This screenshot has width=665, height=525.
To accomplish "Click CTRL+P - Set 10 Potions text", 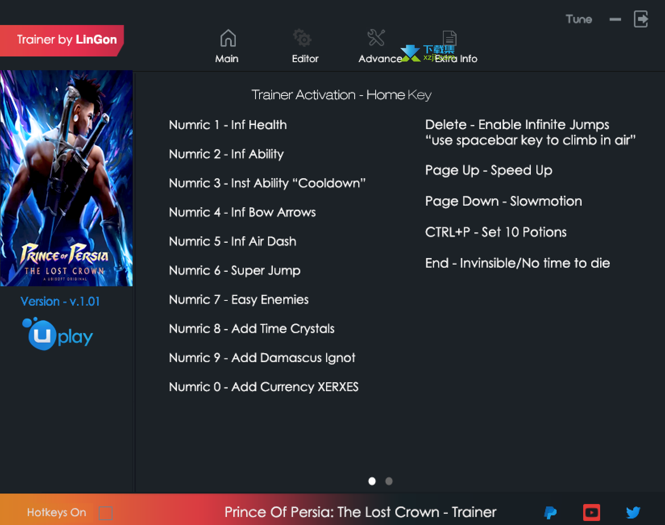I will [496, 232].
